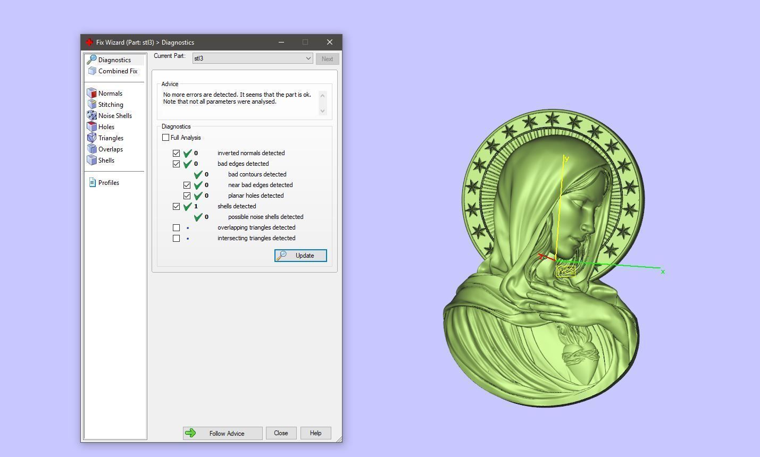This screenshot has width=760, height=457.
Task: Click Advice box scroll up arrow
Action: [x=322, y=95]
